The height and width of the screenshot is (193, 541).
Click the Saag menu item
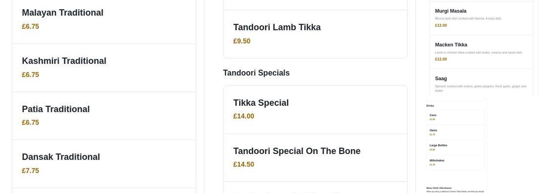tap(441, 79)
